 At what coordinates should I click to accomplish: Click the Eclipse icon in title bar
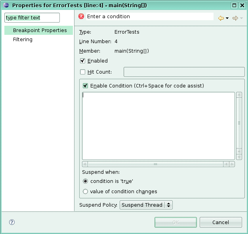coord(6,5)
